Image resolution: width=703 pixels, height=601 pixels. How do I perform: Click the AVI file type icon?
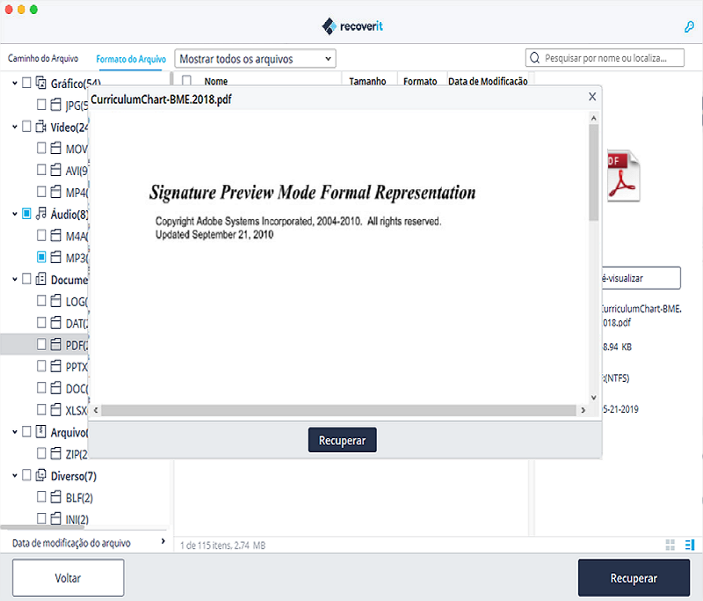coord(55,170)
